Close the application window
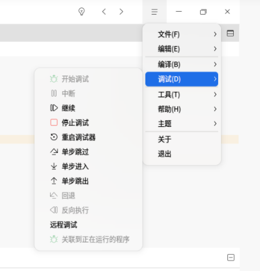The image size is (260, 271). click(x=227, y=12)
